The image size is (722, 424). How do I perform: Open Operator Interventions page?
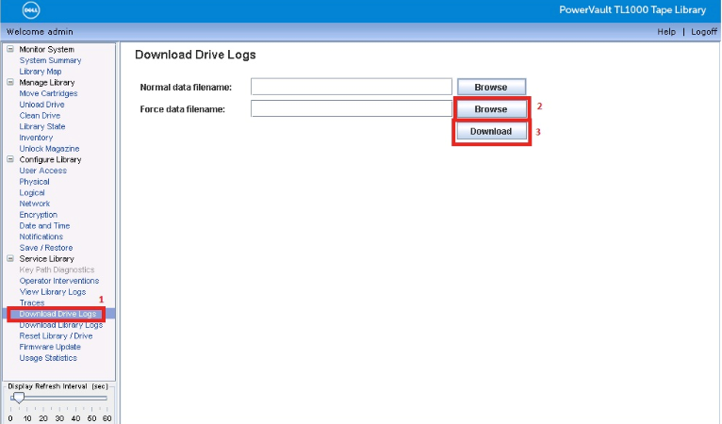click(x=59, y=281)
